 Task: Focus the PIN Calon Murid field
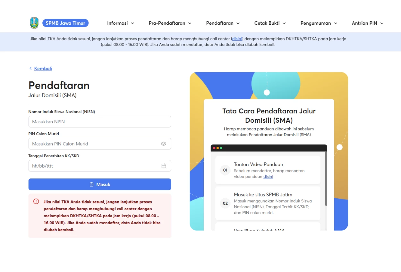(x=100, y=144)
